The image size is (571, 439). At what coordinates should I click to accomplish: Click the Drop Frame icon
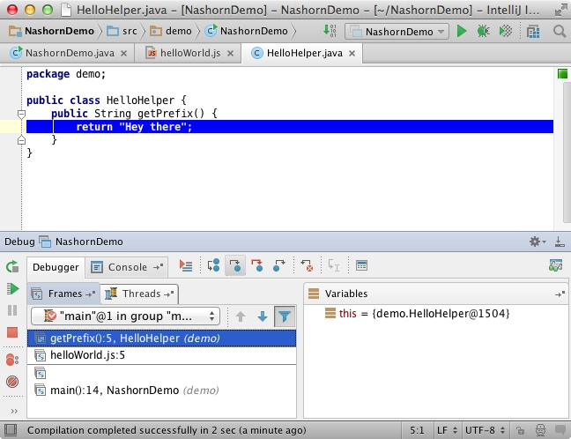click(x=307, y=265)
